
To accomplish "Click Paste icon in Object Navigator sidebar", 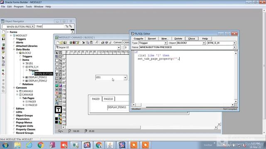I will pyautogui.click(x=3, y=65).
